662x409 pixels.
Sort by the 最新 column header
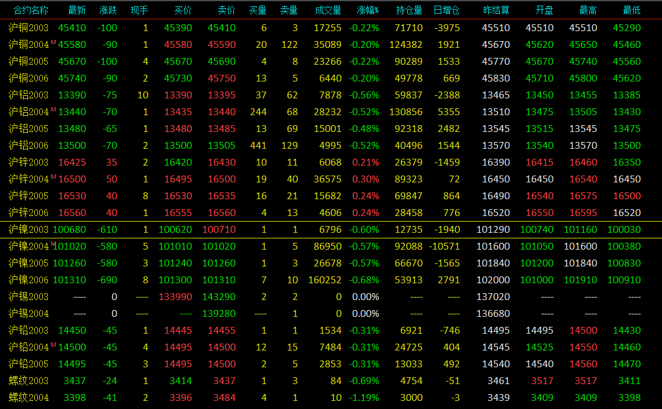(x=77, y=10)
